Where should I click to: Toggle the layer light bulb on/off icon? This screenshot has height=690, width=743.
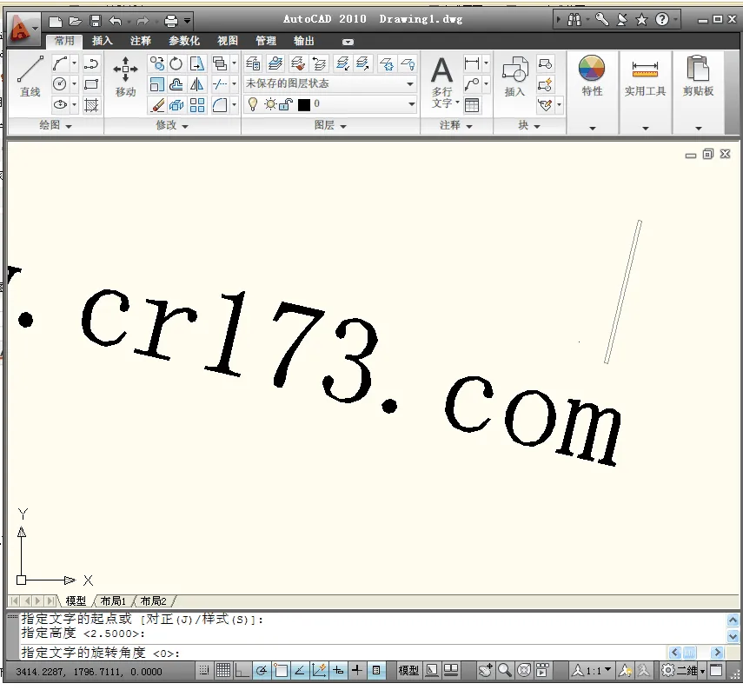pyautogui.click(x=254, y=104)
